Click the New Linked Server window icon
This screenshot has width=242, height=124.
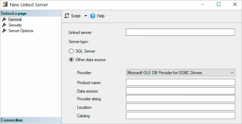click(5, 5)
